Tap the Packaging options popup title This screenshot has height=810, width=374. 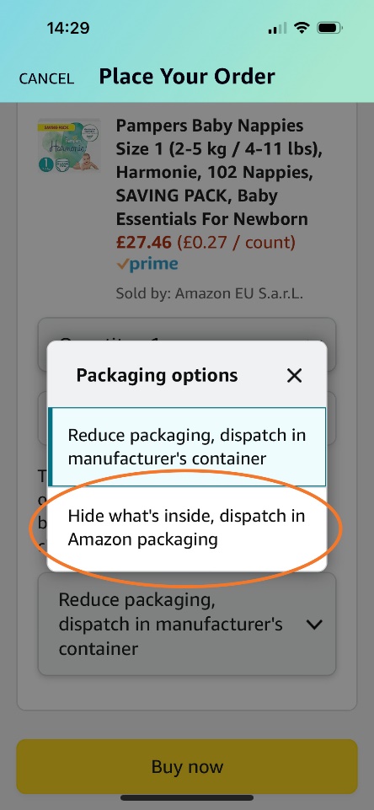(x=157, y=375)
